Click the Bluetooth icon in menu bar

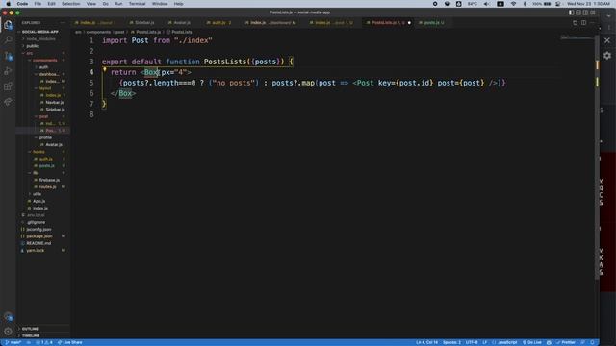click(x=525, y=4)
